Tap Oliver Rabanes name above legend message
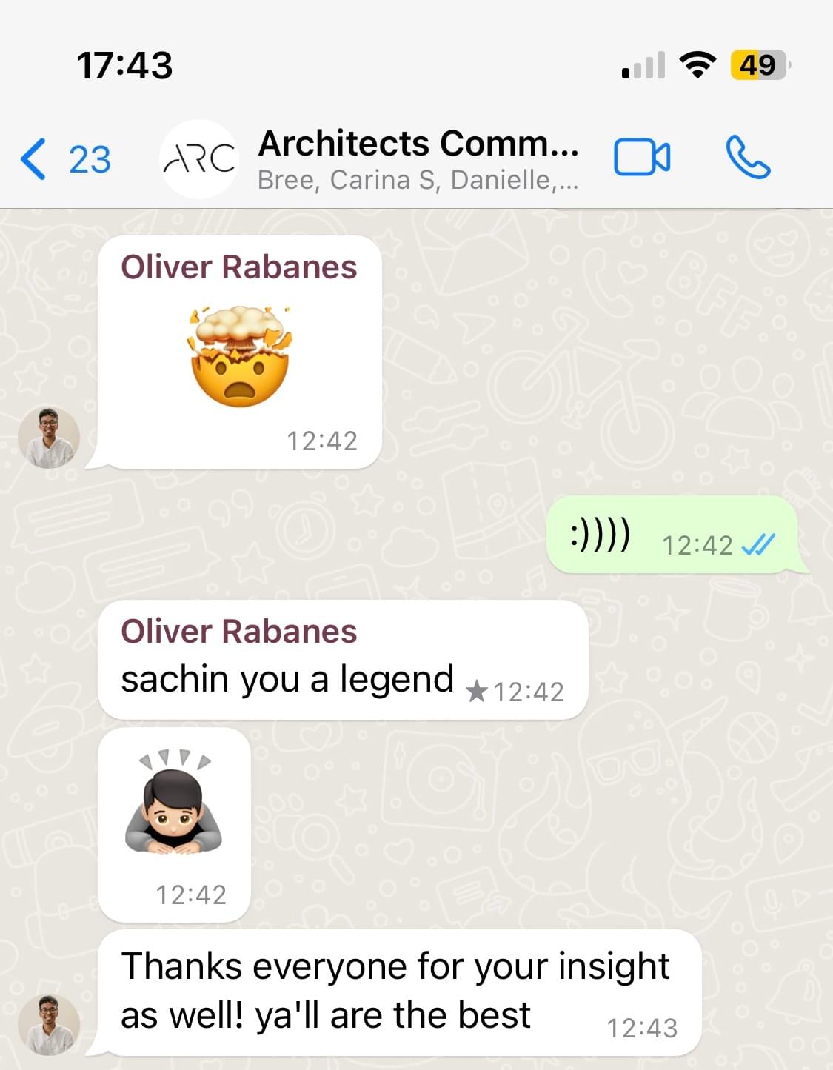 (238, 631)
